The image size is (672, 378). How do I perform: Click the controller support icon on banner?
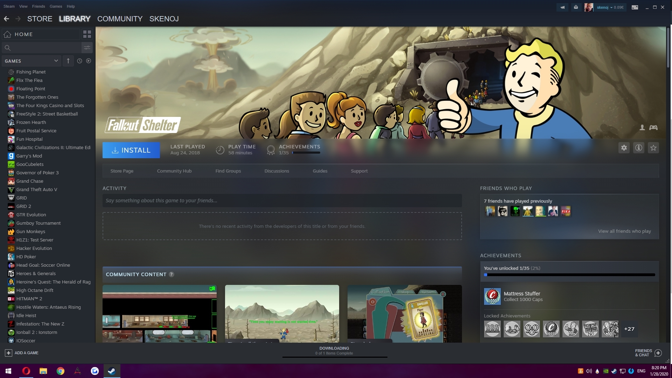click(653, 128)
